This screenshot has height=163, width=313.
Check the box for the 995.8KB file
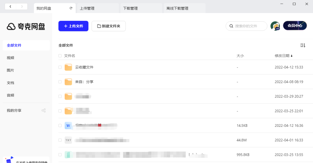[x=60, y=155]
